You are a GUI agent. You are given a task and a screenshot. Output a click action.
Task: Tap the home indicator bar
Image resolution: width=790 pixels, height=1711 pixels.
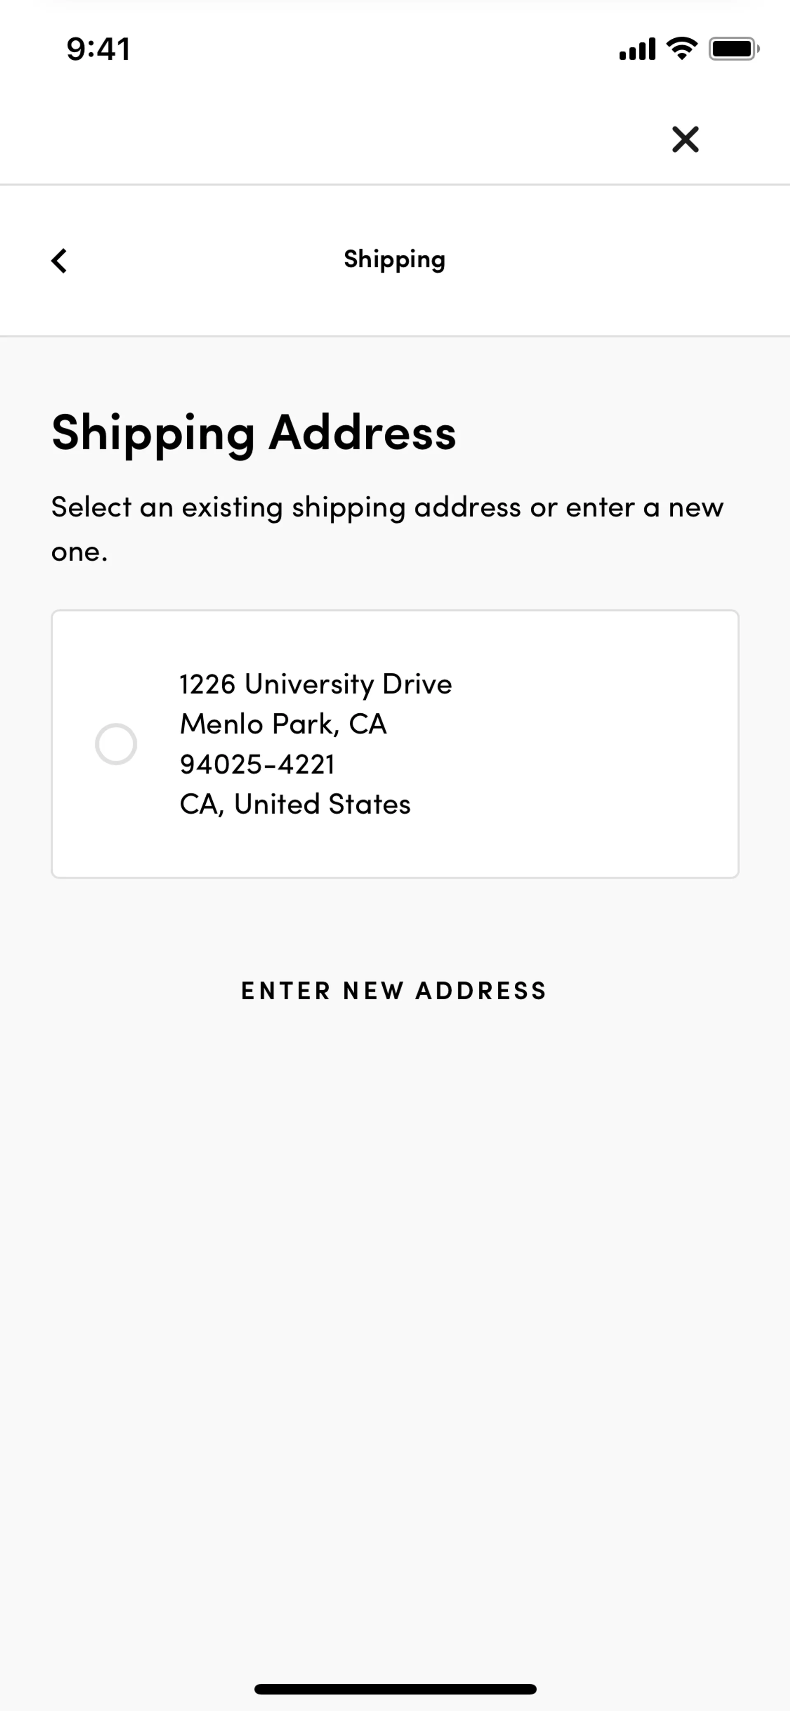(395, 1689)
